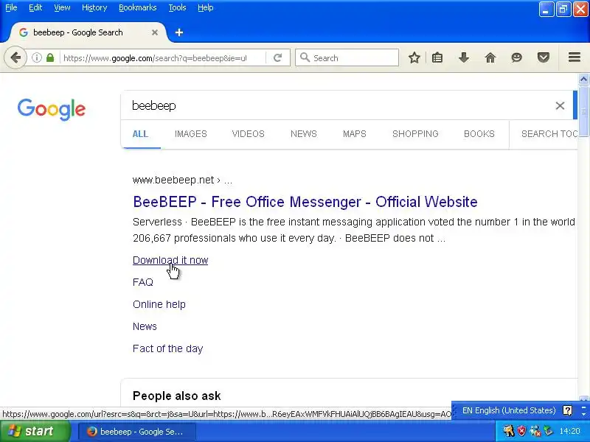Open BeeBEEP Free Office Messenger result link
The width and height of the screenshot is (590, 442).
pyautogui.click(x=305, y=202)
